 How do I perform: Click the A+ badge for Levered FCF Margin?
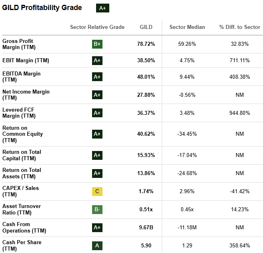point(97,113)
